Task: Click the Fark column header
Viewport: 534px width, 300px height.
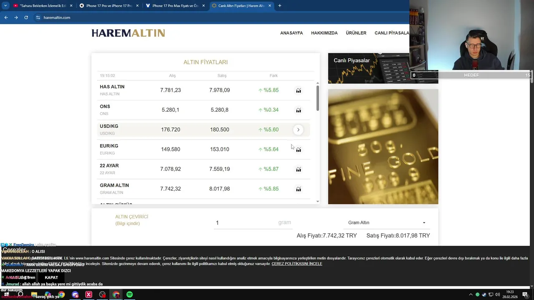Action: (273, 75)
